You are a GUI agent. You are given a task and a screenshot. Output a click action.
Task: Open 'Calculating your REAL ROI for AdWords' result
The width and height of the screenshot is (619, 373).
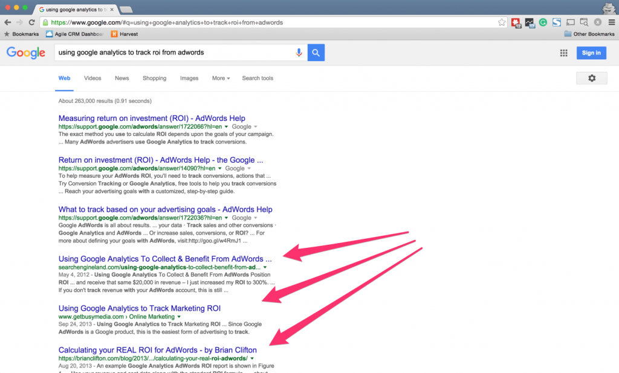coord(158,350)
